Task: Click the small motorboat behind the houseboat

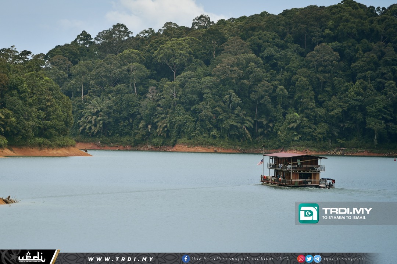Action: coord(329,183)
